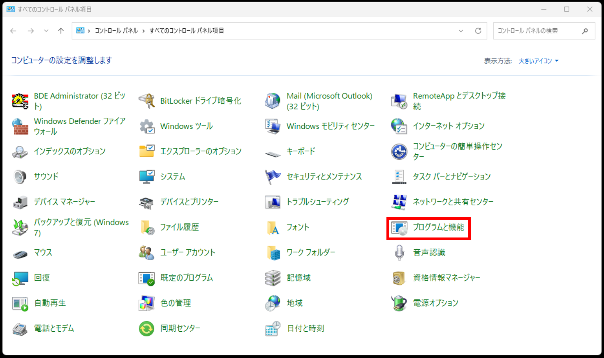604x358 pixels.
Task: Open the サウンド settings item
Action: [46, 177]
